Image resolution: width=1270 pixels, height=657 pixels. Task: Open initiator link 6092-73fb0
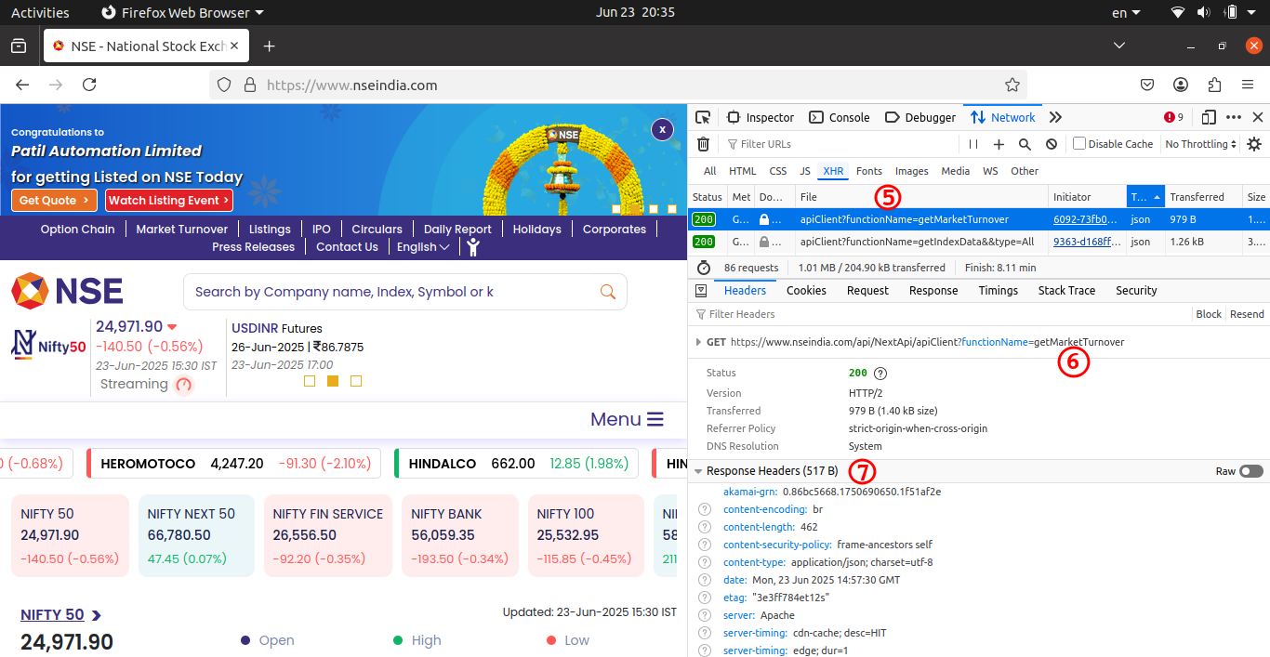(1085, 220)
